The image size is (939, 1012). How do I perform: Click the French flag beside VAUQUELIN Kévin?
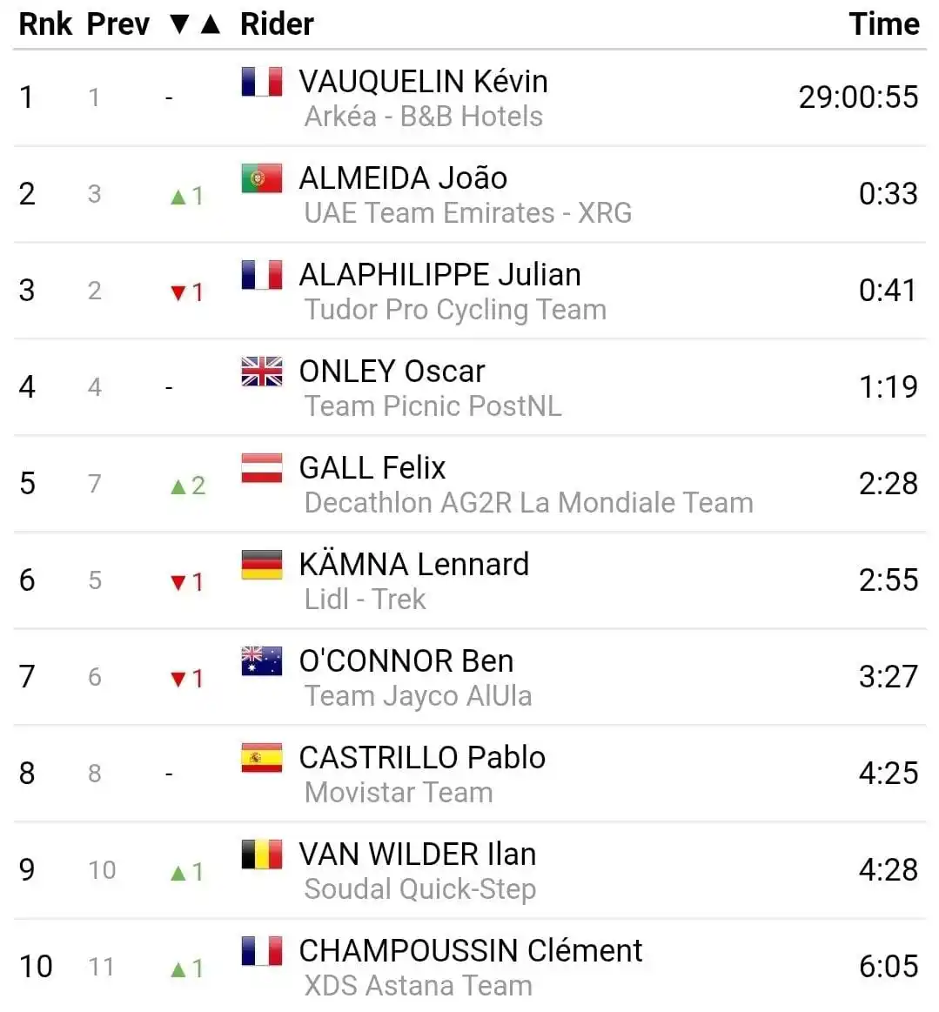pos(261,82)
